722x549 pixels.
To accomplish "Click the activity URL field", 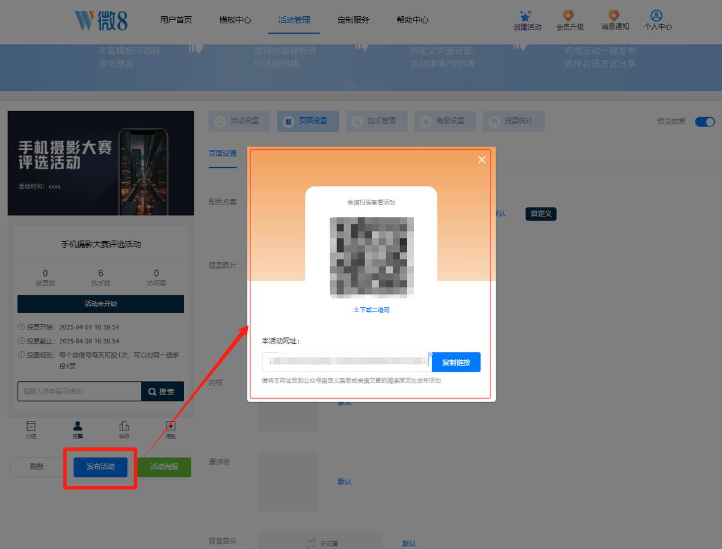I will 346,363.
